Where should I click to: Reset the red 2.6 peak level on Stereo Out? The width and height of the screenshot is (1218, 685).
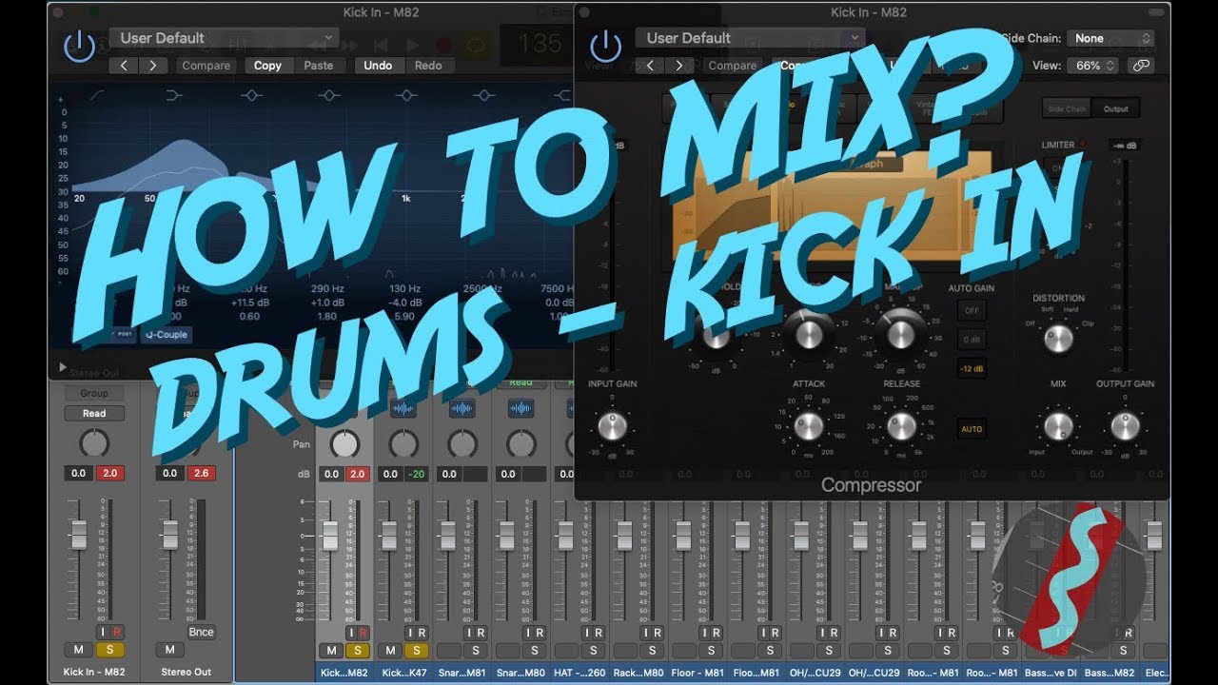[201, 473]
